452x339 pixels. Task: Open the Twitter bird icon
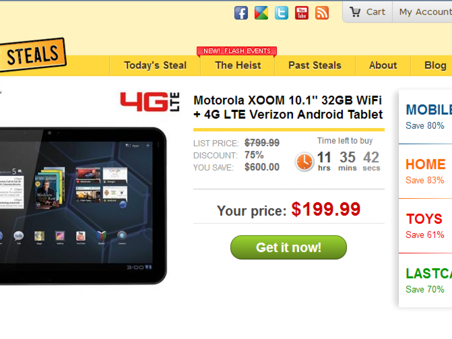point(281,13)
